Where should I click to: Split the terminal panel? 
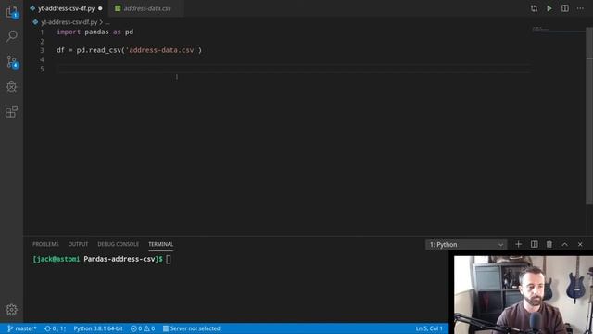pos(534,244)
